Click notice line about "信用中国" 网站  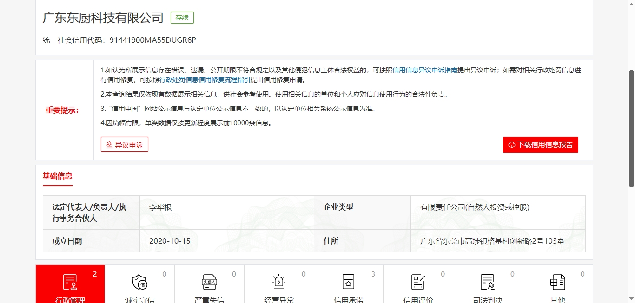tap(238, 109)
